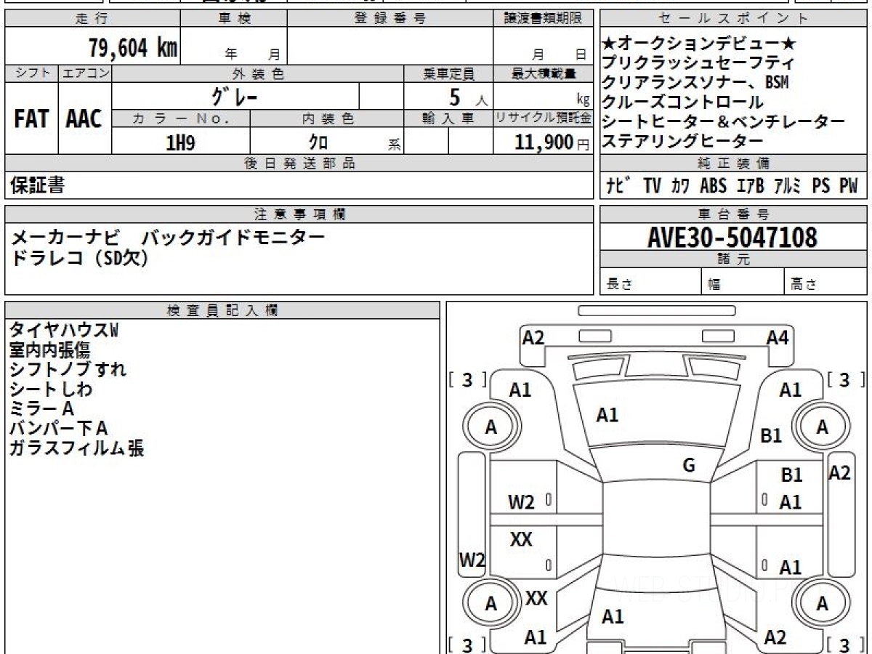Click the シートしわ inspector note
This screenshot has height=654, width=872.
click(x=51, y=389)
